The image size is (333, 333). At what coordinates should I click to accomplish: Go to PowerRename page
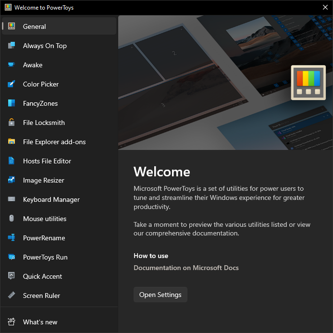[x=59, y=238]
